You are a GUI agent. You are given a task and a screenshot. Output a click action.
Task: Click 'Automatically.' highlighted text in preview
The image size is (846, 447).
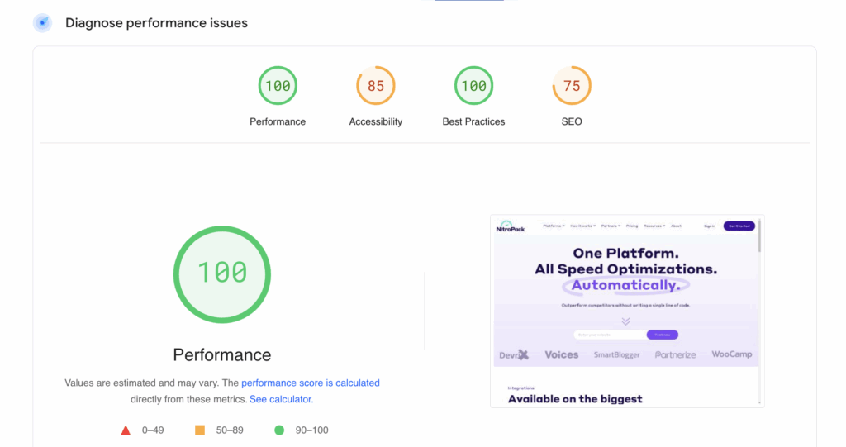coord(626,285)
